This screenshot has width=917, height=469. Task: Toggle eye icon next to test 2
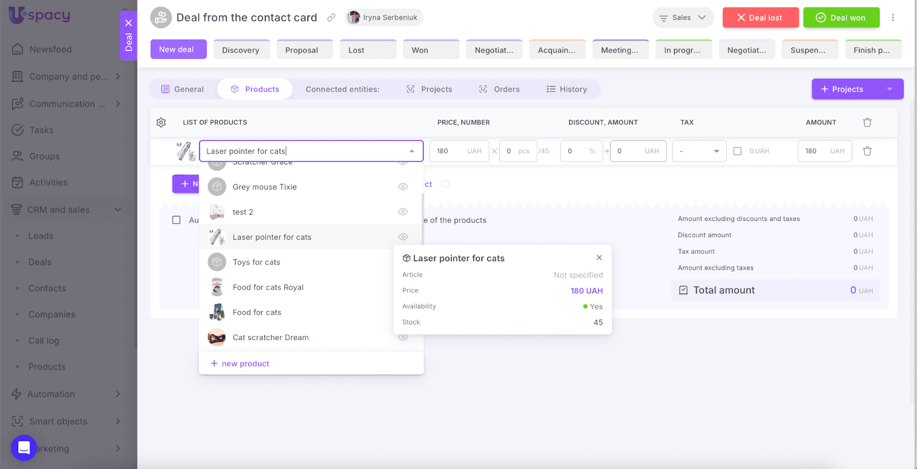click(403, 212)
